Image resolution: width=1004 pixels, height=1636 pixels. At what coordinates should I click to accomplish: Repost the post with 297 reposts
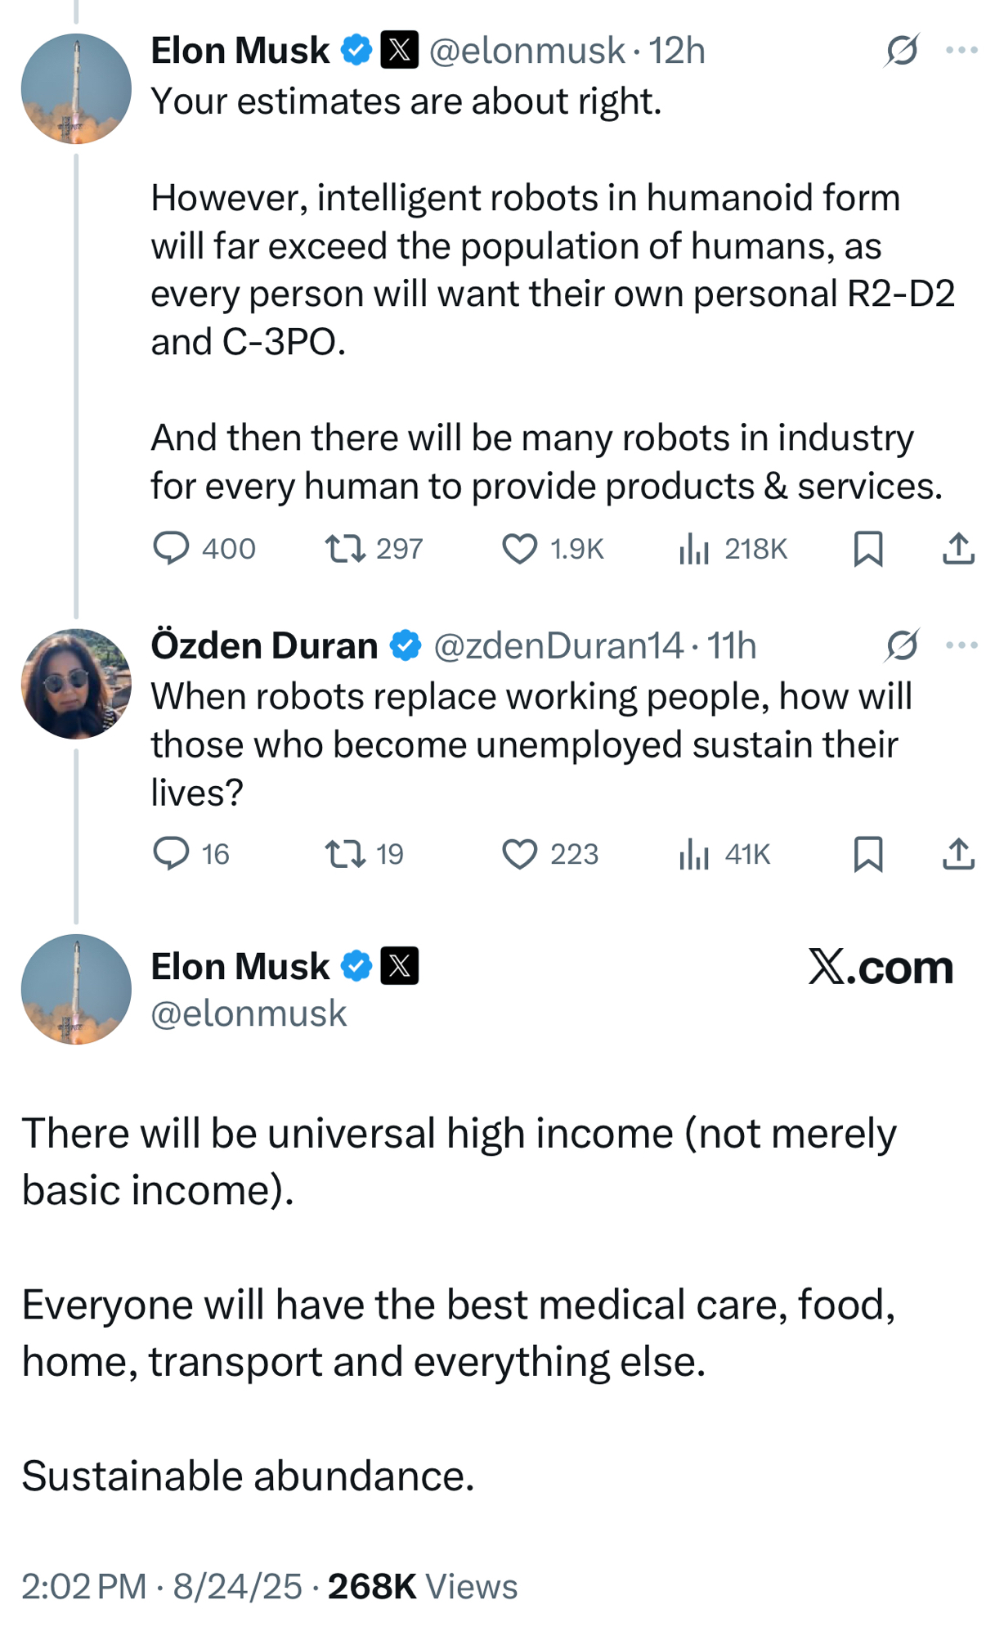pos(345,548)
